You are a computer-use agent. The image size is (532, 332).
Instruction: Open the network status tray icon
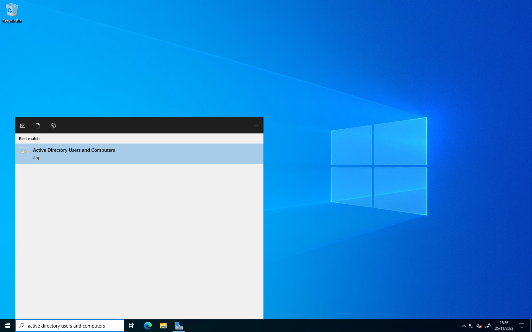point(471,326)
